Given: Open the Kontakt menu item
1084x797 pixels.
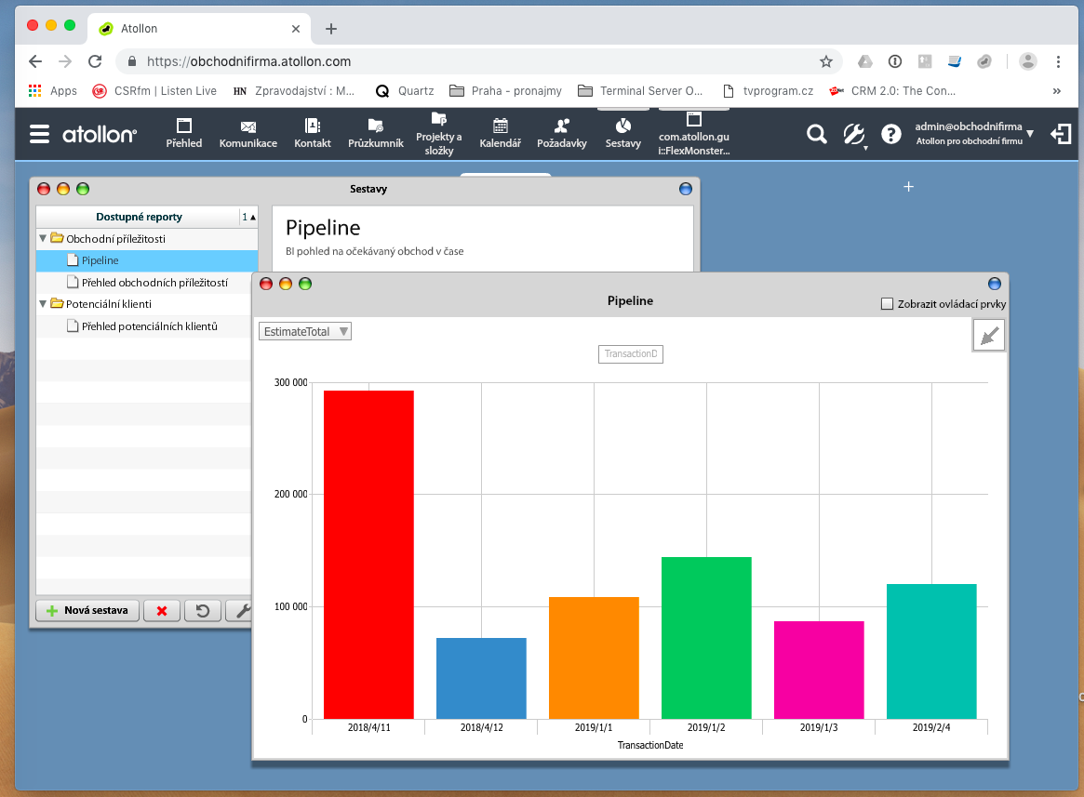Looking at the screenshot, I should (x=313, y=132).
